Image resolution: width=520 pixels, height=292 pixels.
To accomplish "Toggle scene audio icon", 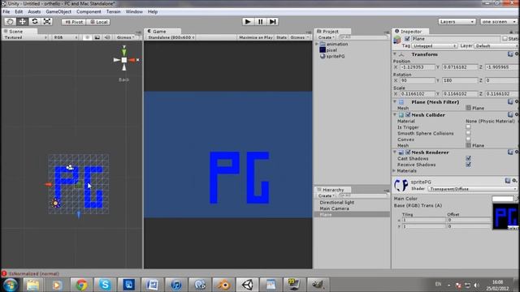I will click(x=107, y=37).
